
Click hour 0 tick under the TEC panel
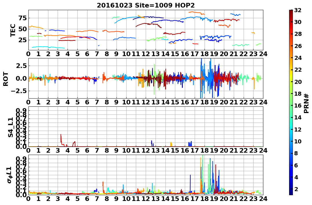[28, 54]
